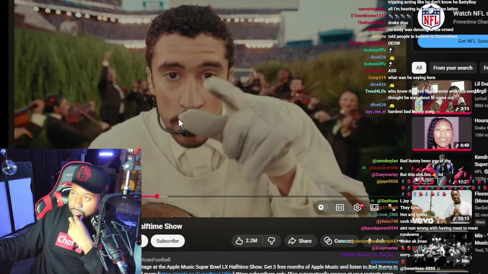Click chat username Coop314

point(377,78)
